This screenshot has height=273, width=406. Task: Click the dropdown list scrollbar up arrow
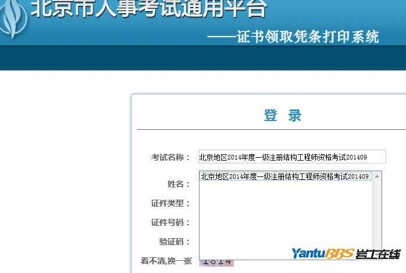[x=377, y=176]
